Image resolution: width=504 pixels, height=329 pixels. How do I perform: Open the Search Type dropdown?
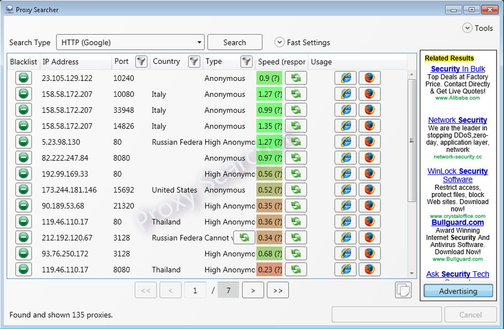click(x=130, y=42)
